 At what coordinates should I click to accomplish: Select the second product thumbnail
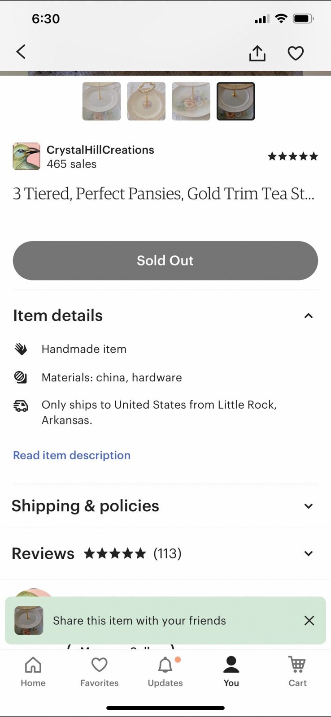[x=146, y=101]
